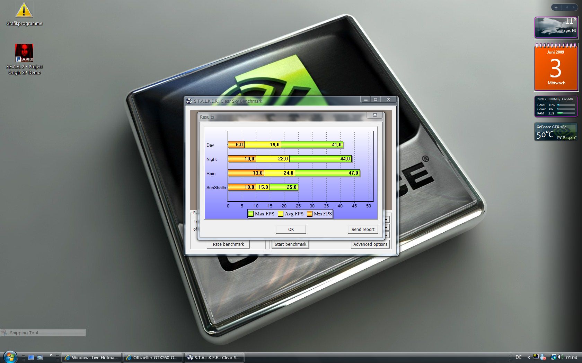Click the CPU and RAM meter gadget
The image size is (582, 363).
pos(556,106)
